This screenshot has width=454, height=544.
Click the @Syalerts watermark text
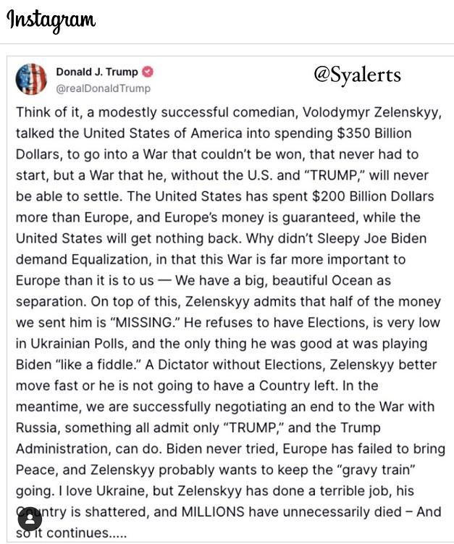pos(357,75)
